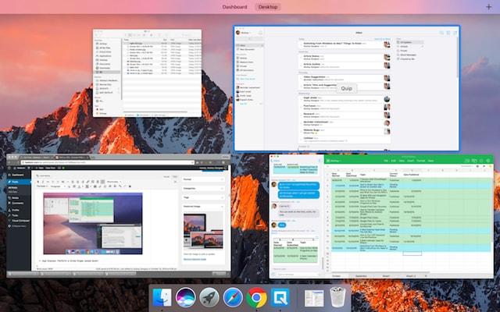This screenshot has height=312, width=500.
Task: Launch Siri from the Dock
Action: pyautogui.click(x=186, y=298)
